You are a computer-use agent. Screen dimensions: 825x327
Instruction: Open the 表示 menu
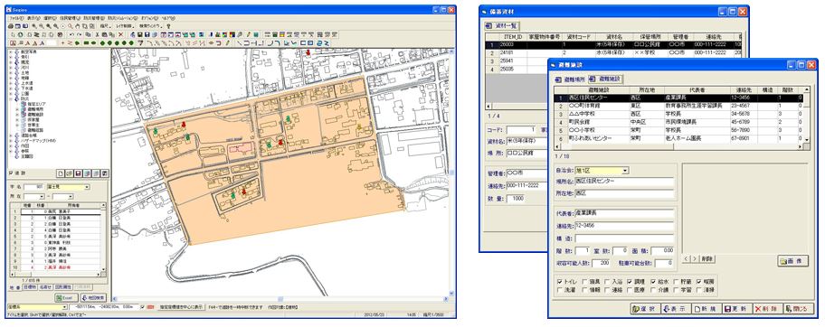tap(33, 18)
